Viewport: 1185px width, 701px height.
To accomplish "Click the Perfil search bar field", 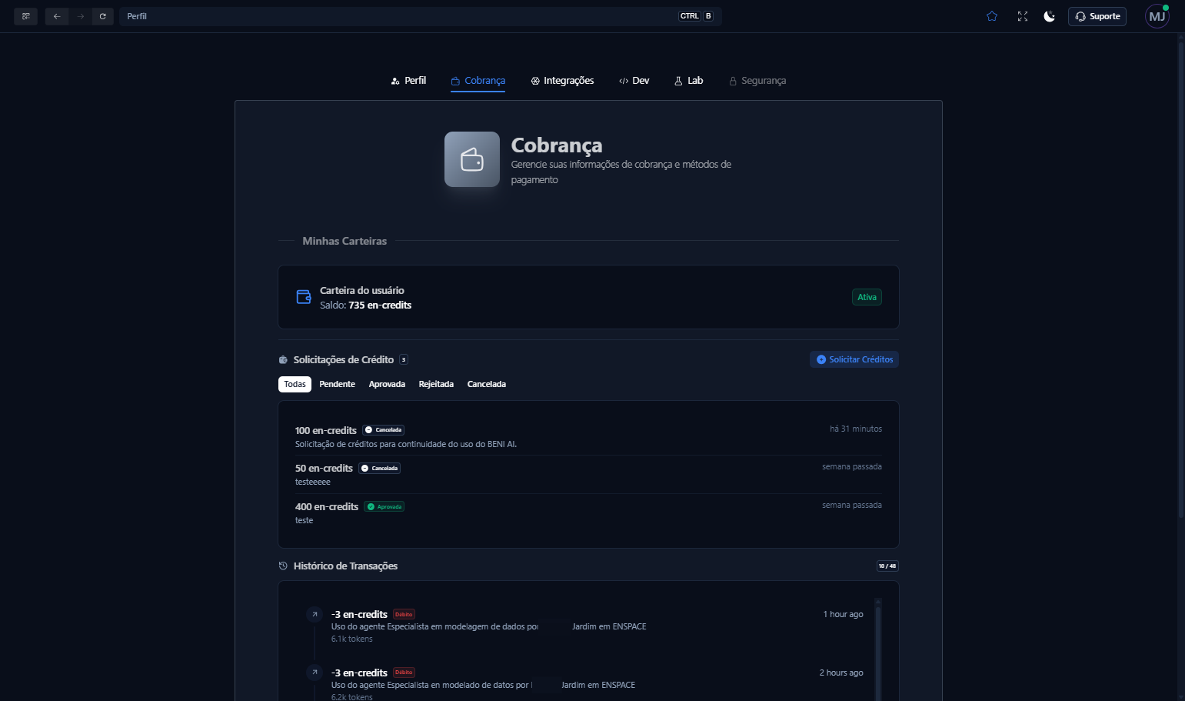I will pyautogui.click(x=420, y=16).
